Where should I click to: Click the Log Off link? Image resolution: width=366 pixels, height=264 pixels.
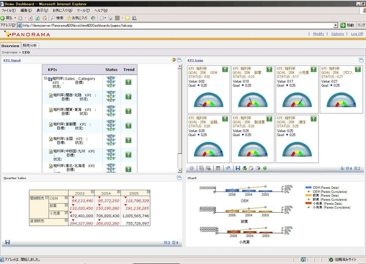click(x=357, y=34)
